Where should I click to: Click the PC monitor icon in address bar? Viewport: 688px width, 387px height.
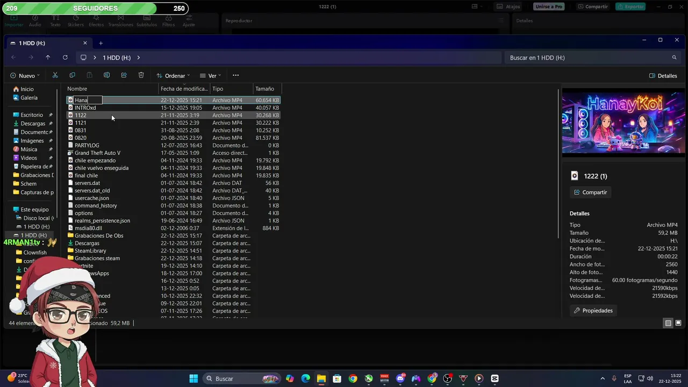[83, 58]
